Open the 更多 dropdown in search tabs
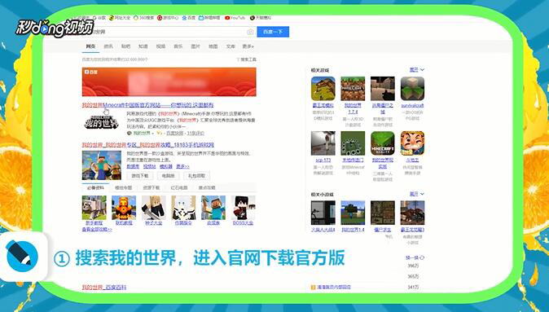This screenshot has width=549, height=312. 248,46
